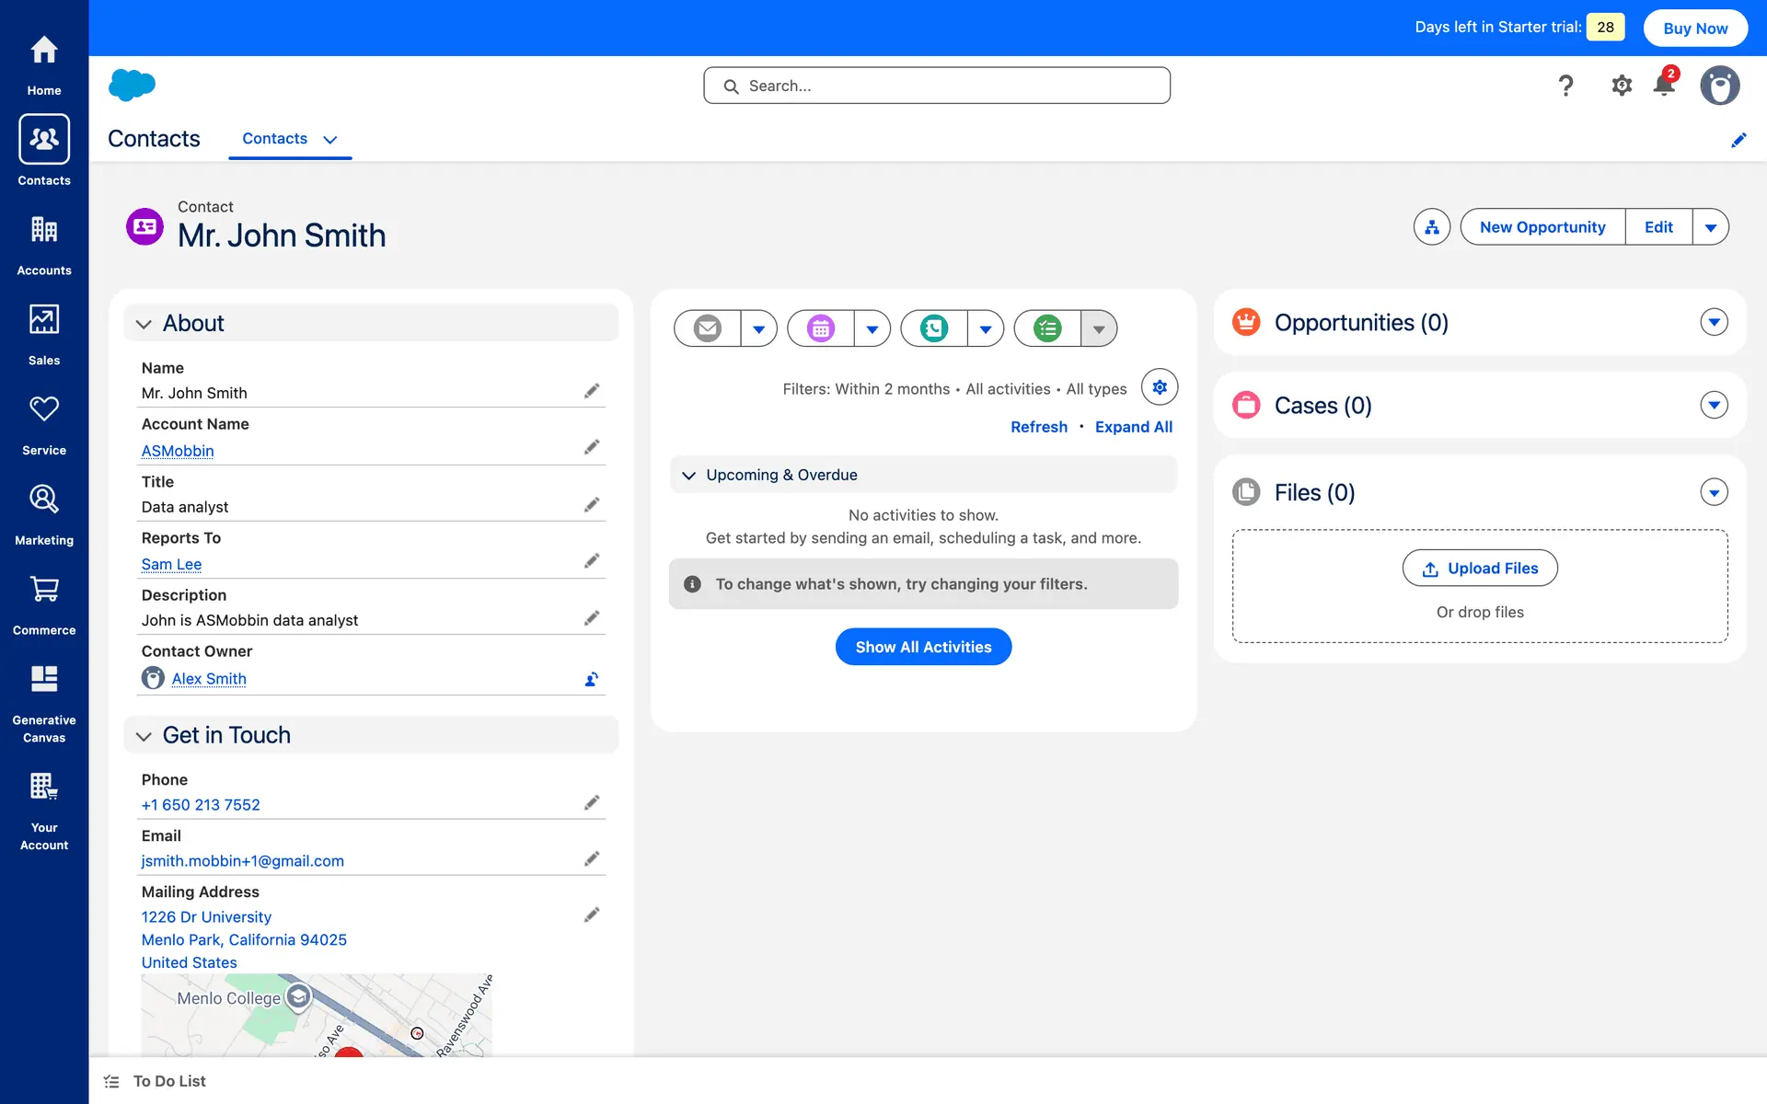The height and width of the screenshot is (1104, 1767).
Task: Open the Contacts tab dropdown chevron
Action: [330, 140]
